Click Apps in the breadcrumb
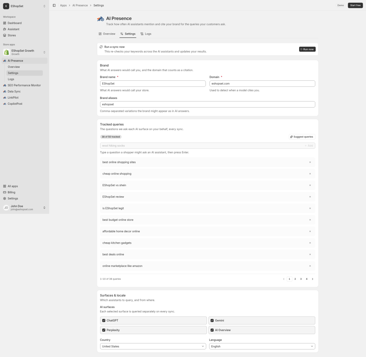The width and height of the screenshot is (366, 357). click(63, 5)
